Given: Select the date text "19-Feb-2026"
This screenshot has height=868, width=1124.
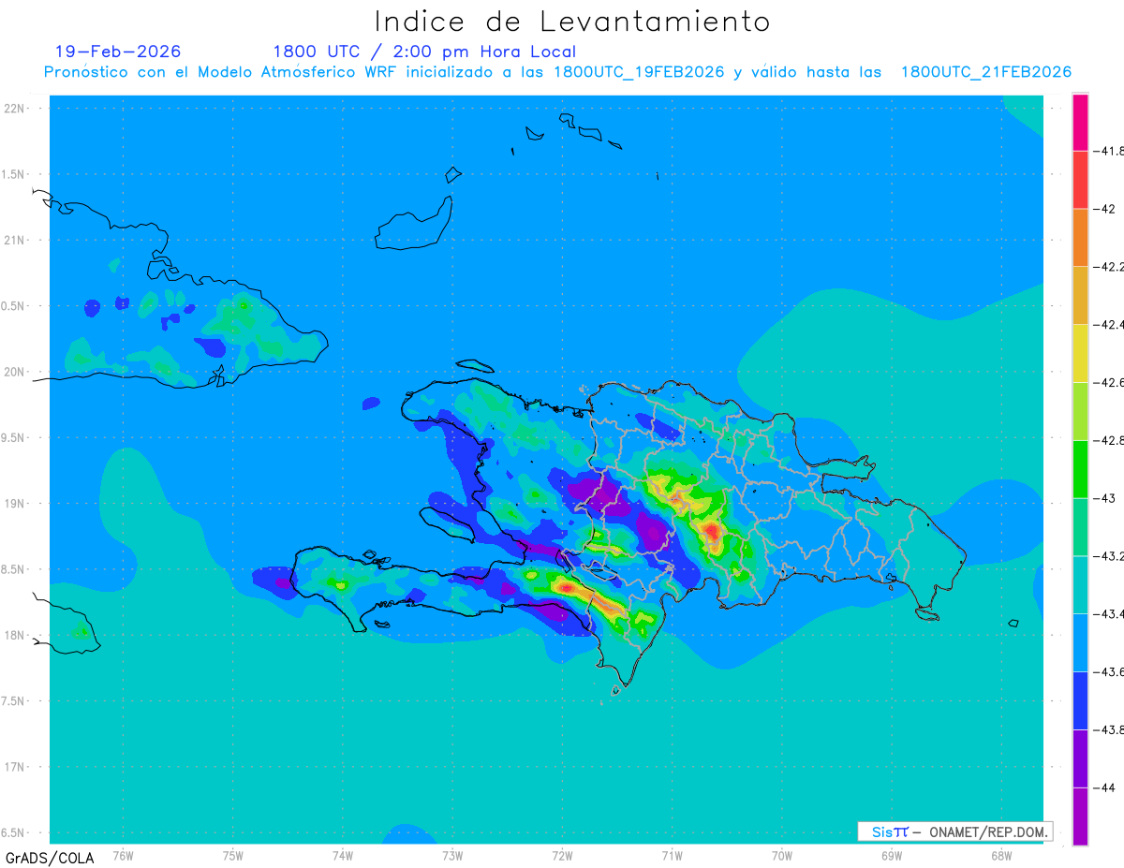Looking at the screenshot, I should 118,51.
